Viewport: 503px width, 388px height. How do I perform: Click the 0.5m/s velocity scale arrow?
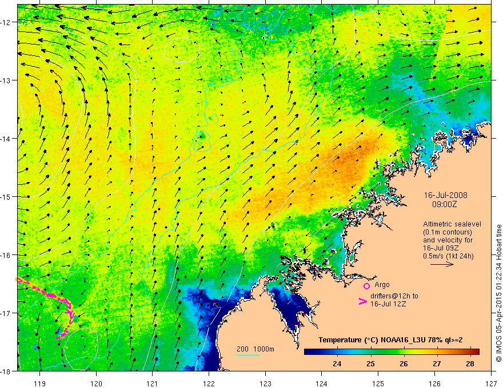pos(442,264)
